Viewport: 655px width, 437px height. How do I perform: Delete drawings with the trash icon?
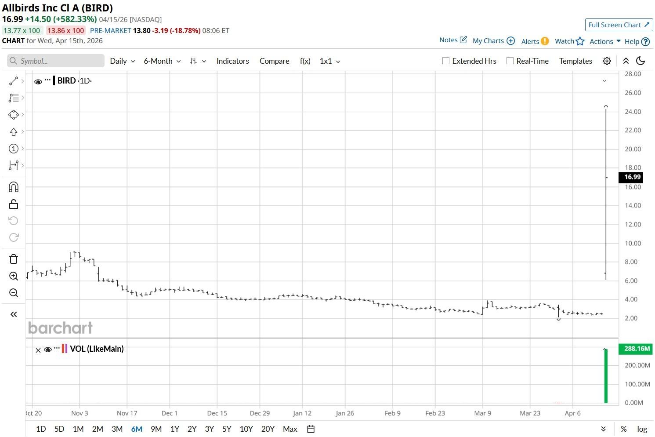pyautogui.click(x=14, y=259)
